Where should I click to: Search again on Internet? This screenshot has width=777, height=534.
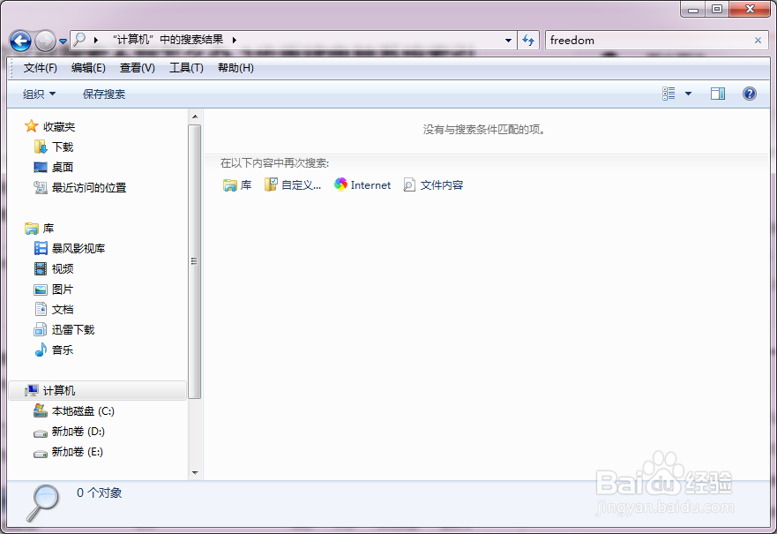[362, 185]
